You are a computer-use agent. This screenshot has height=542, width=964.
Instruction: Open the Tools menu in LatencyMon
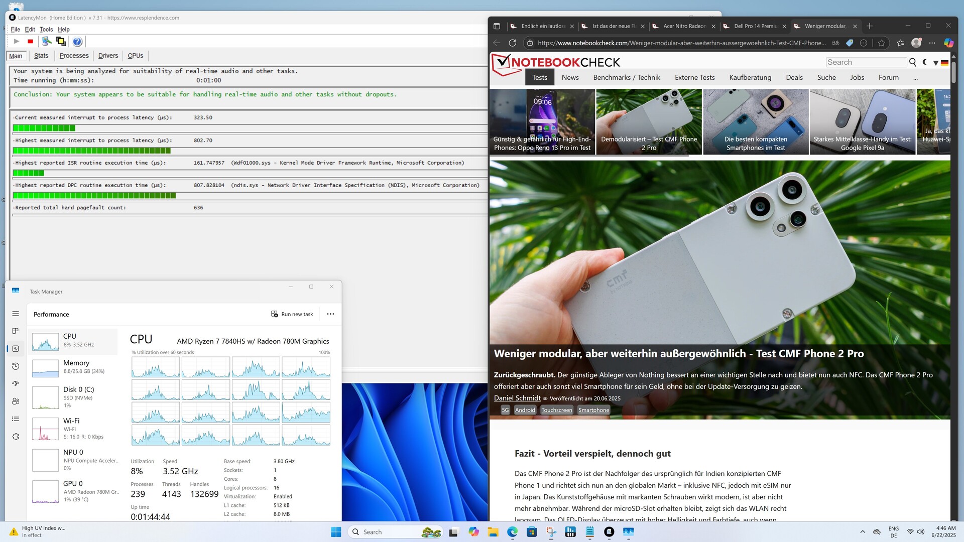[x=46, y=30]
